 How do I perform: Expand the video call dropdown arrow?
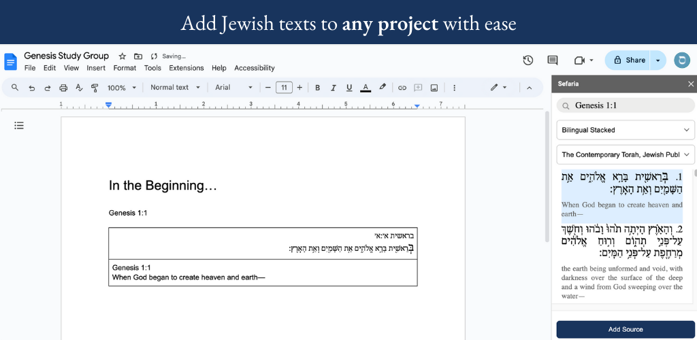pos(591,61)
